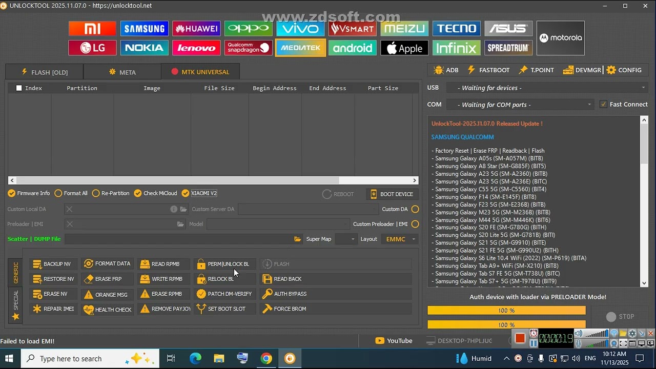Select the Nokia brand logo

click(145, 48)
